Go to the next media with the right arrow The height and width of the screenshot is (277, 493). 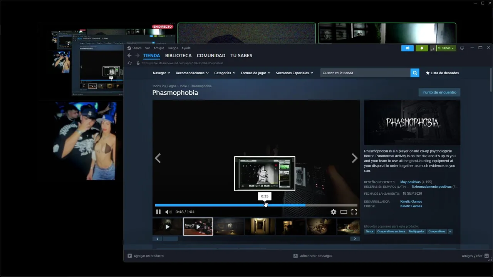(355, 158)
